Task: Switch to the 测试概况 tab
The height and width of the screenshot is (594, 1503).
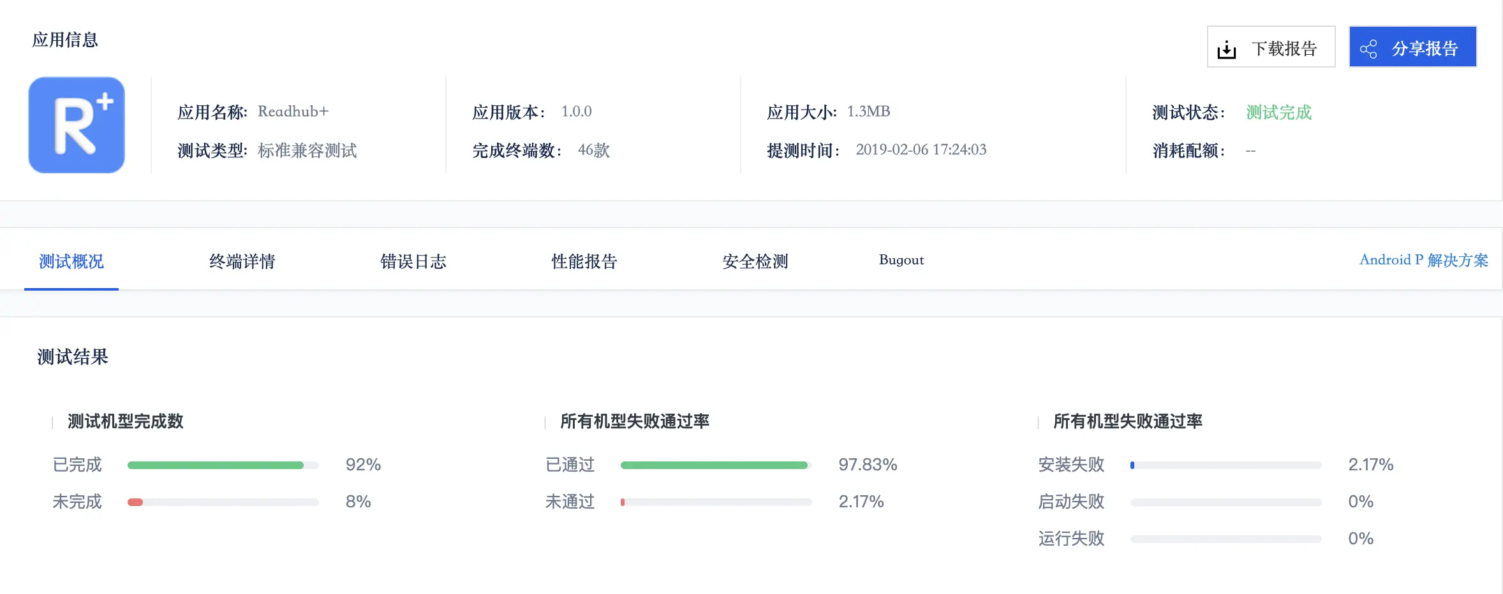Action: tap(71, 261)
